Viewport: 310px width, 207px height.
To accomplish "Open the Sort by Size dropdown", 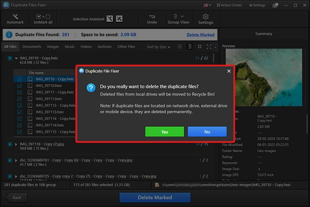I will 158,47.
